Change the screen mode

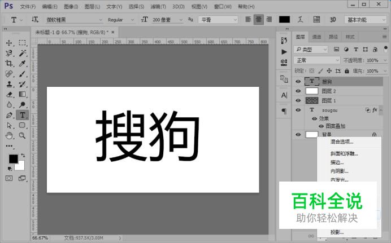tap(22, 178)
